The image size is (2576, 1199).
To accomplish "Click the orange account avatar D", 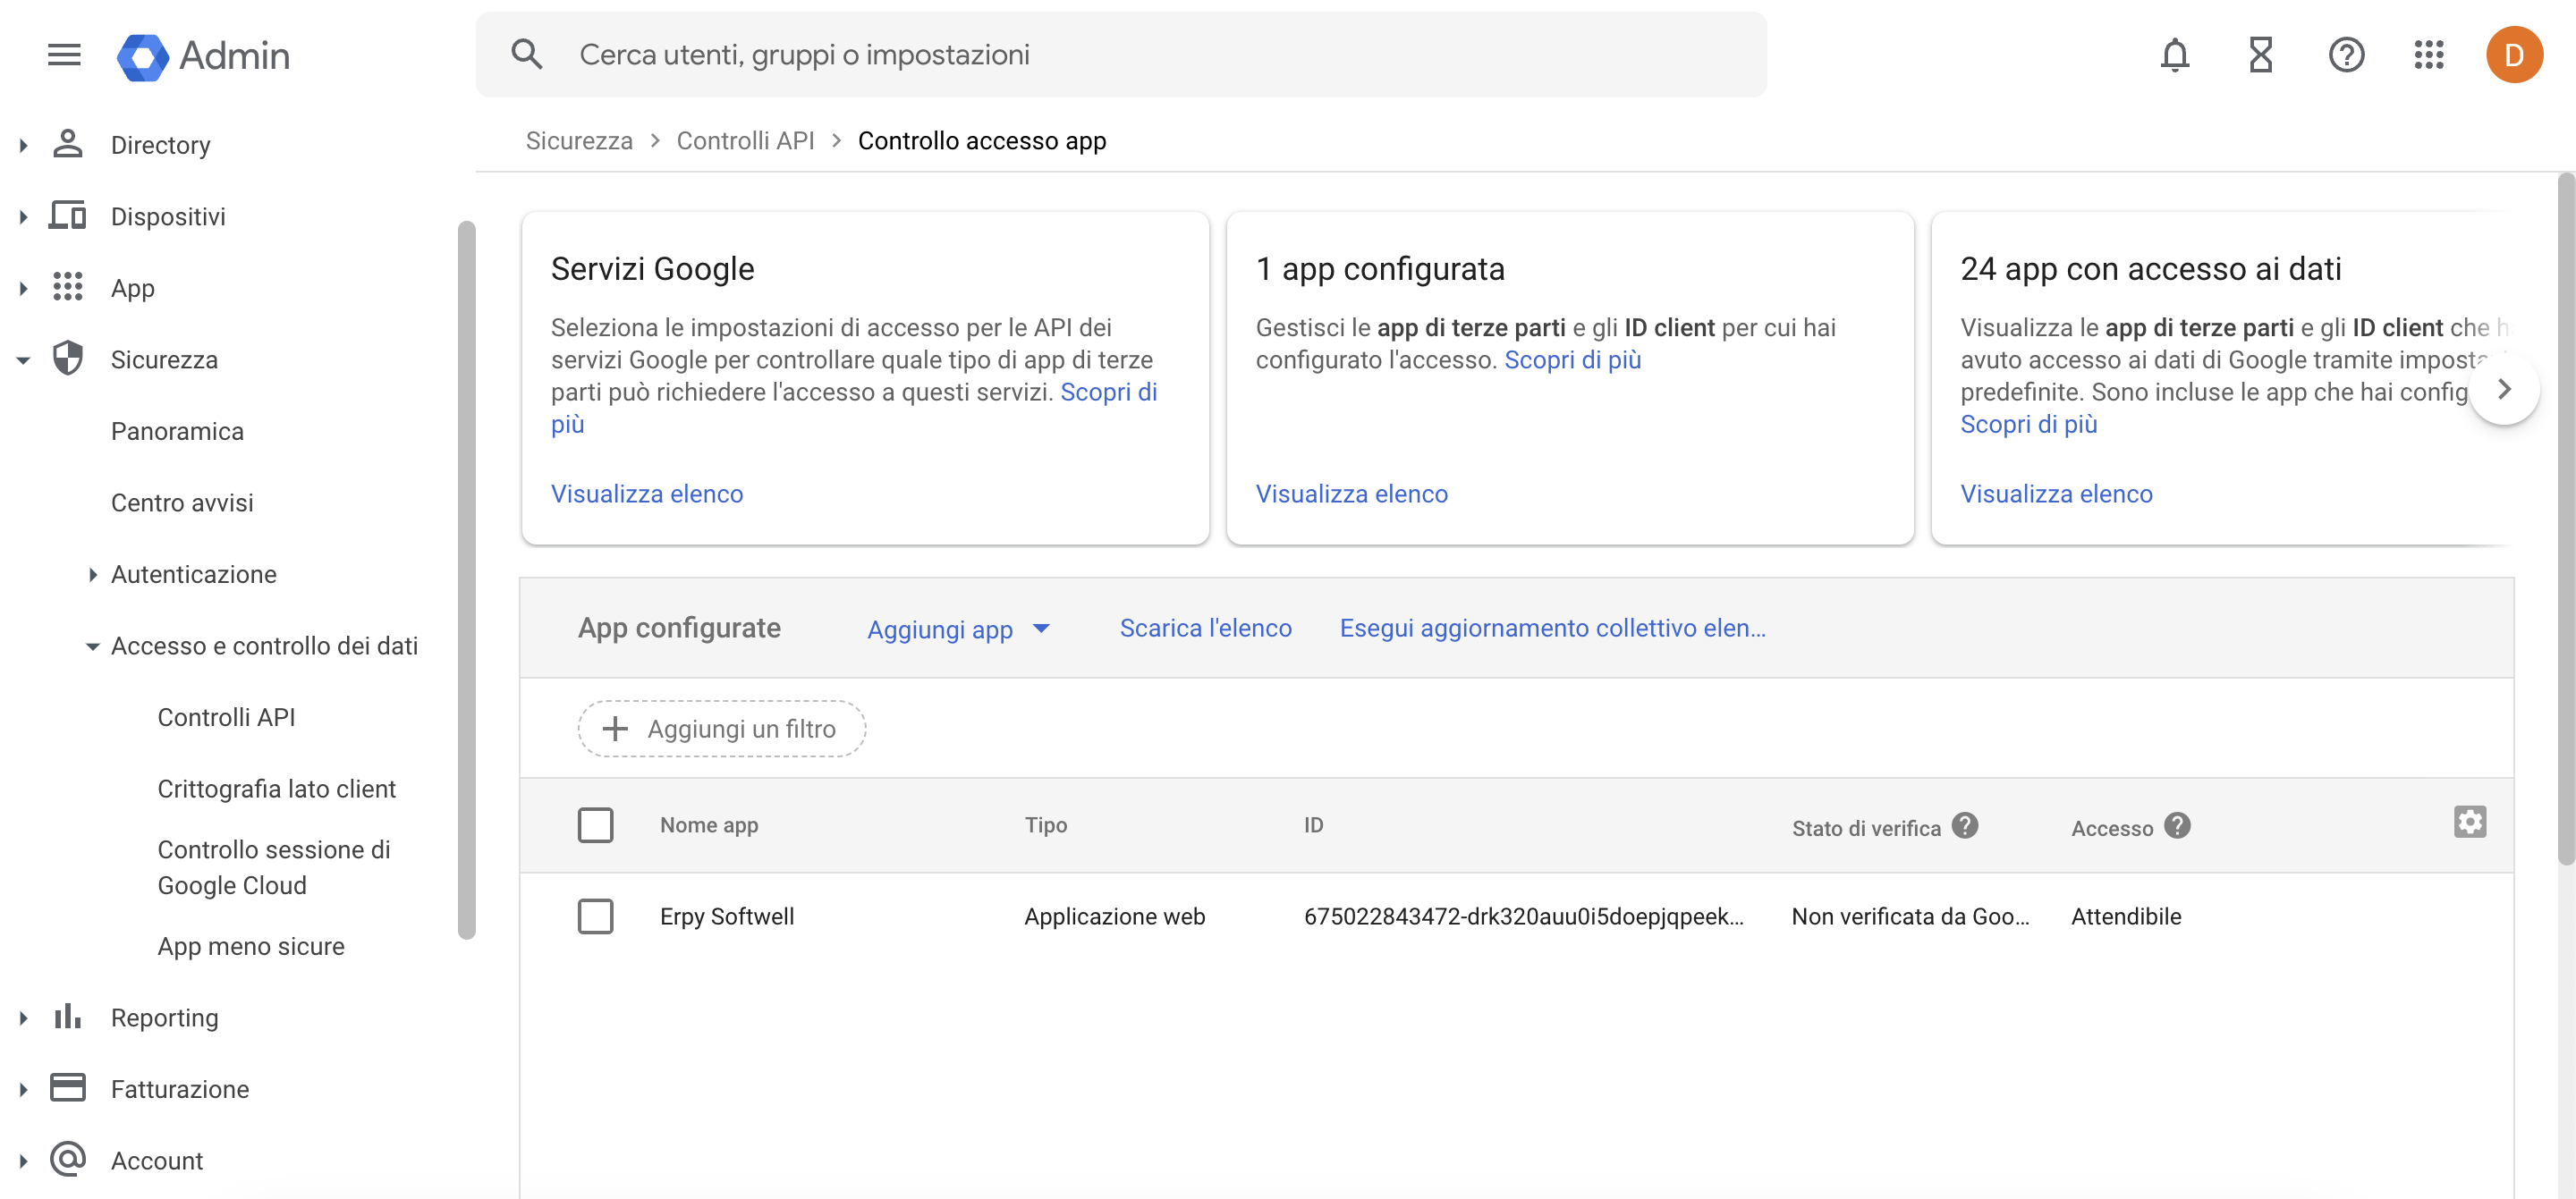I will pyautogui.click(x=2513, y=55).
